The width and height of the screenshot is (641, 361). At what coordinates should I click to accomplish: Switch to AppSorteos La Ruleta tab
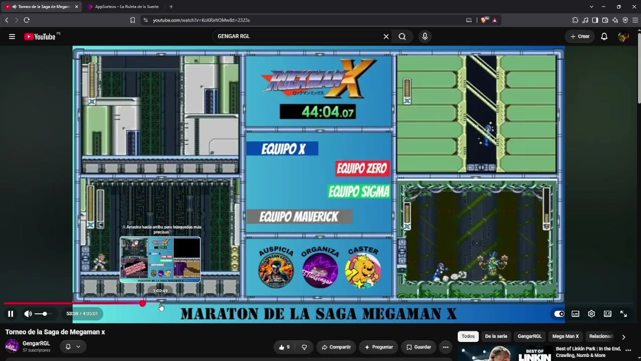123,7
